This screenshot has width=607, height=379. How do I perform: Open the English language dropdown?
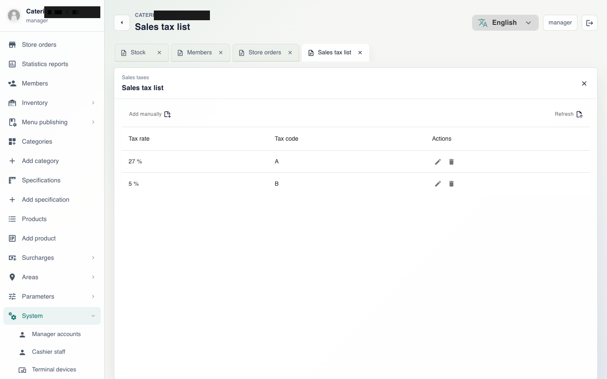coord(505,23)
